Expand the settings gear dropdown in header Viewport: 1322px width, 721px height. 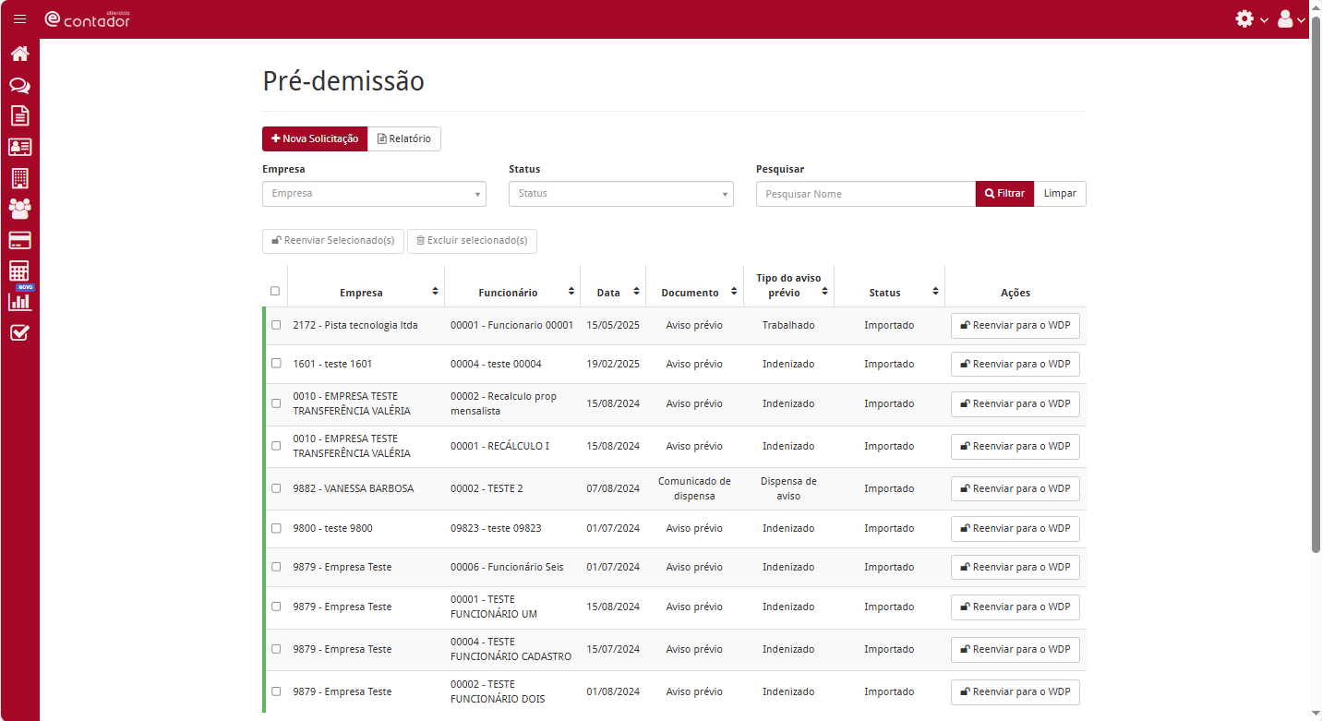[1251, 19]
